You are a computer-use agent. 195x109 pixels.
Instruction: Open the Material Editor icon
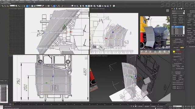(x=94, y=6)
